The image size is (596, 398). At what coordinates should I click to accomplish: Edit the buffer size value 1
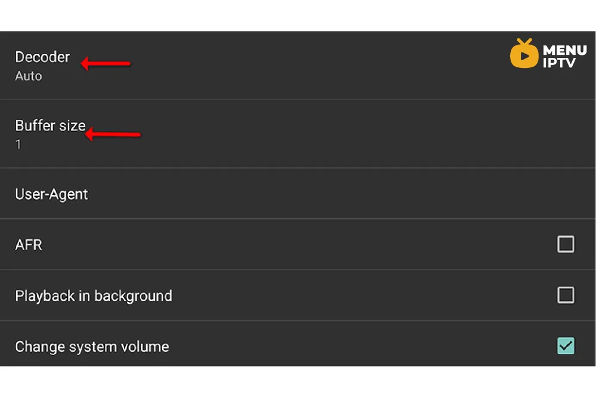pos(18,144)
